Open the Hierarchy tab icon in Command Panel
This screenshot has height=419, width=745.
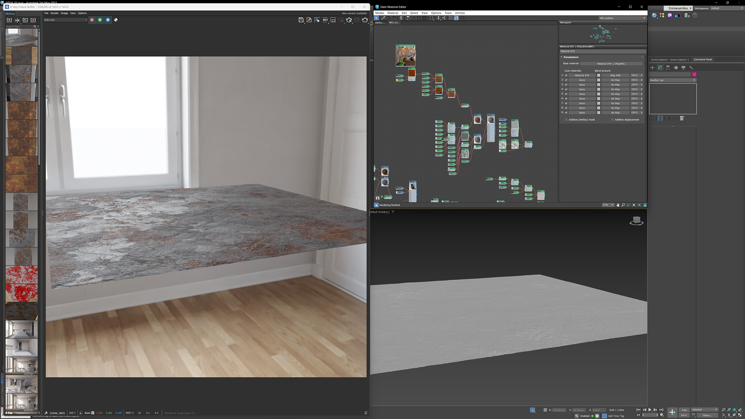pos(668,68)
